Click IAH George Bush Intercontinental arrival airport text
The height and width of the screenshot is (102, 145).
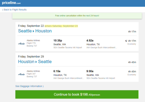click(102, 47)
